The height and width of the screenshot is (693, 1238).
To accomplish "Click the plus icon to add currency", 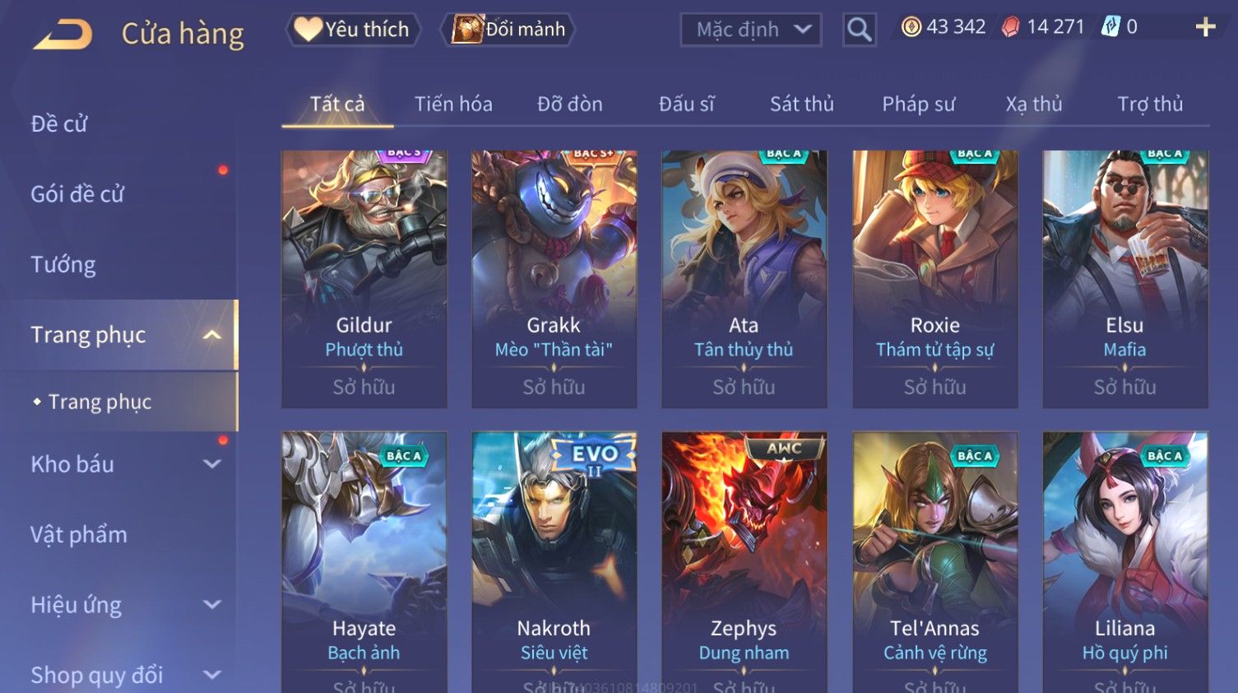I will (x=1205, y=27).
